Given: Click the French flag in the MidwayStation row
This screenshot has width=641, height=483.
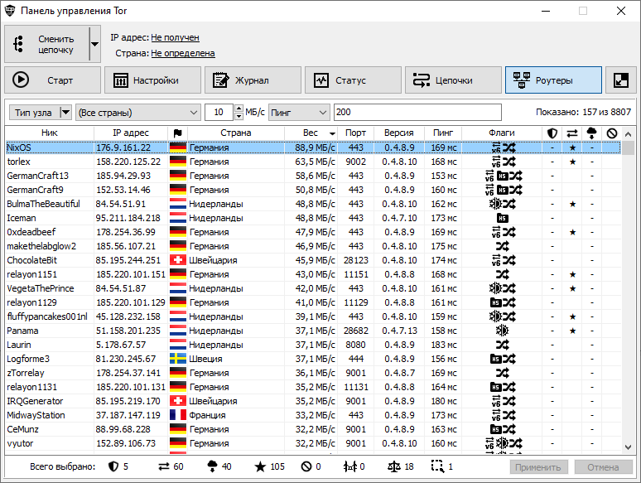Looking at the screenshot, I should pyautogui.click(x=178, y=415).
